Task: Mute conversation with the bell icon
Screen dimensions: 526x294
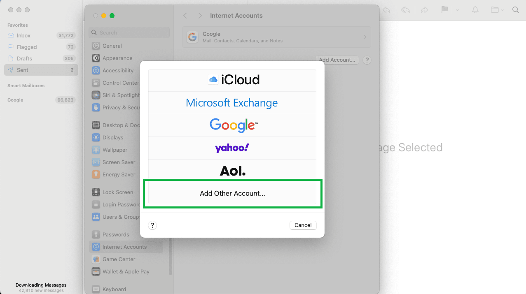Action: click(475, 10)
